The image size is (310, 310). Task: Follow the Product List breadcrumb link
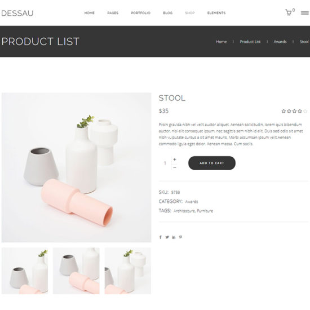pos(250,42)
